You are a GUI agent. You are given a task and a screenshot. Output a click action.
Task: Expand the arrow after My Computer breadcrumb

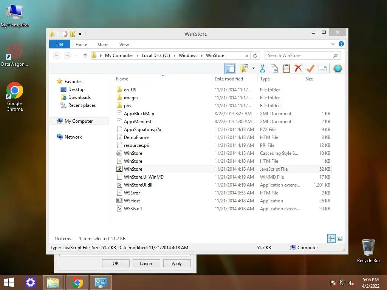(138, 56)
